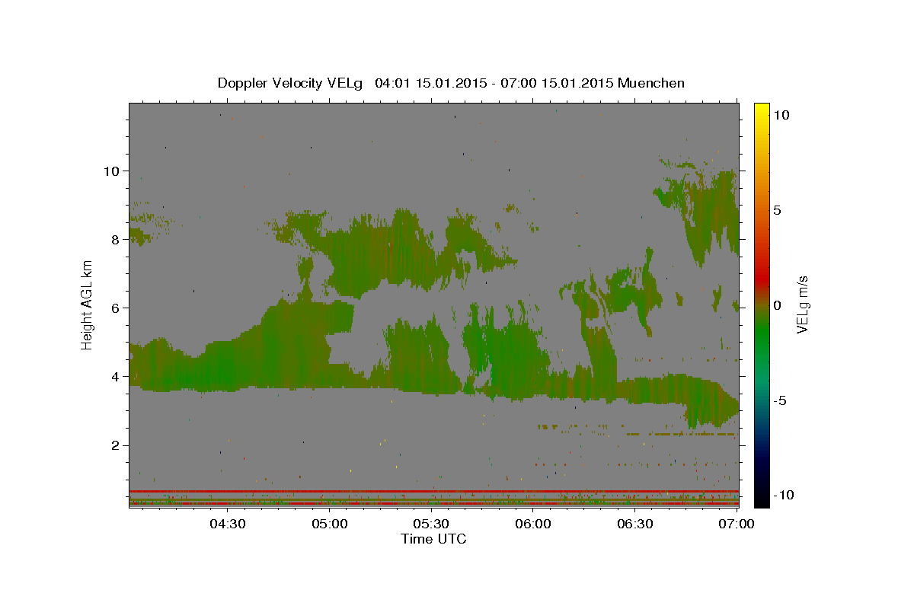Screen dimensions: 914x609
Task: Click the 06:30 time tick label
Action: tap(635, 524)
